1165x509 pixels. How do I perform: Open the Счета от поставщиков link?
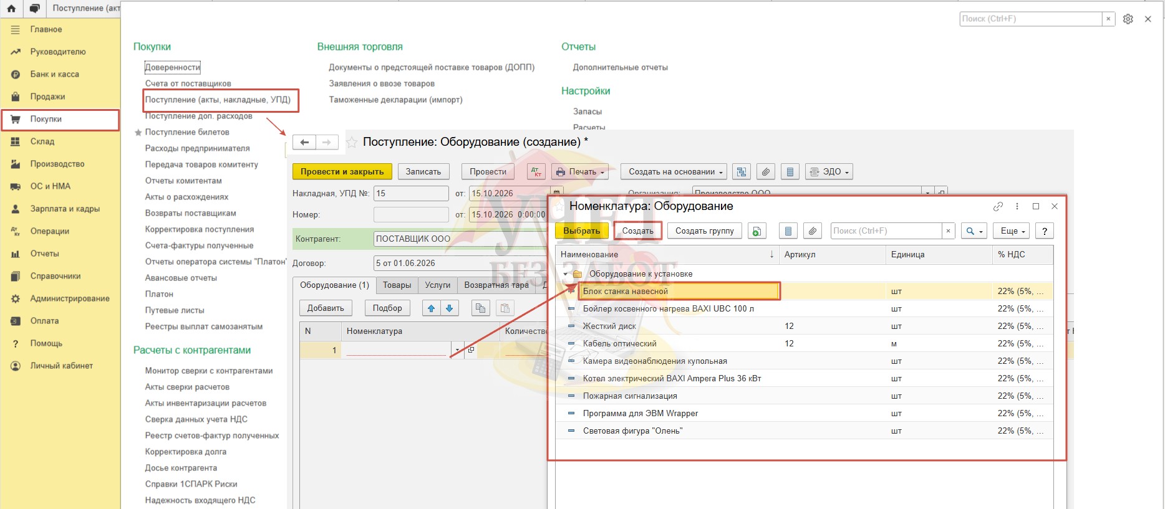(x=188, y=83)
